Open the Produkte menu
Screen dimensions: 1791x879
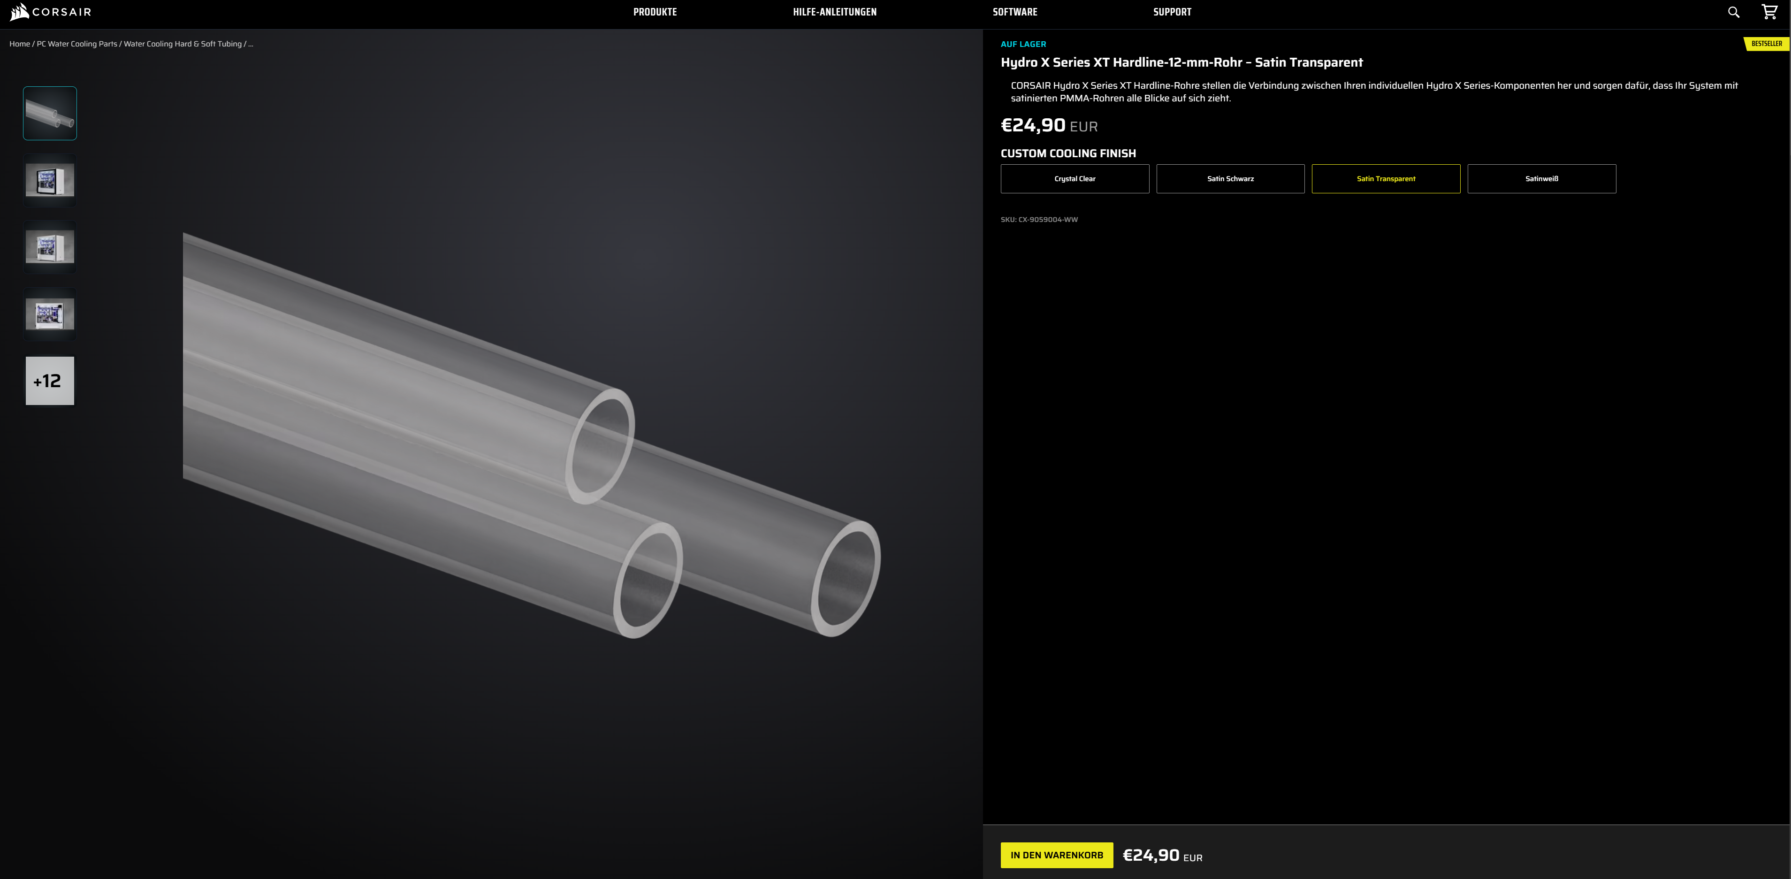click(x=655, y=12)
